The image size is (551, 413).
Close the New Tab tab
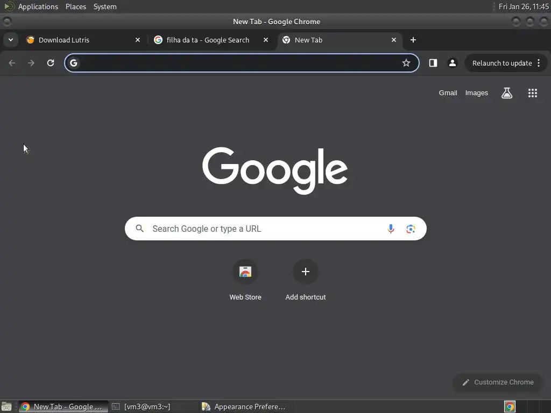(x=394, y=40)
